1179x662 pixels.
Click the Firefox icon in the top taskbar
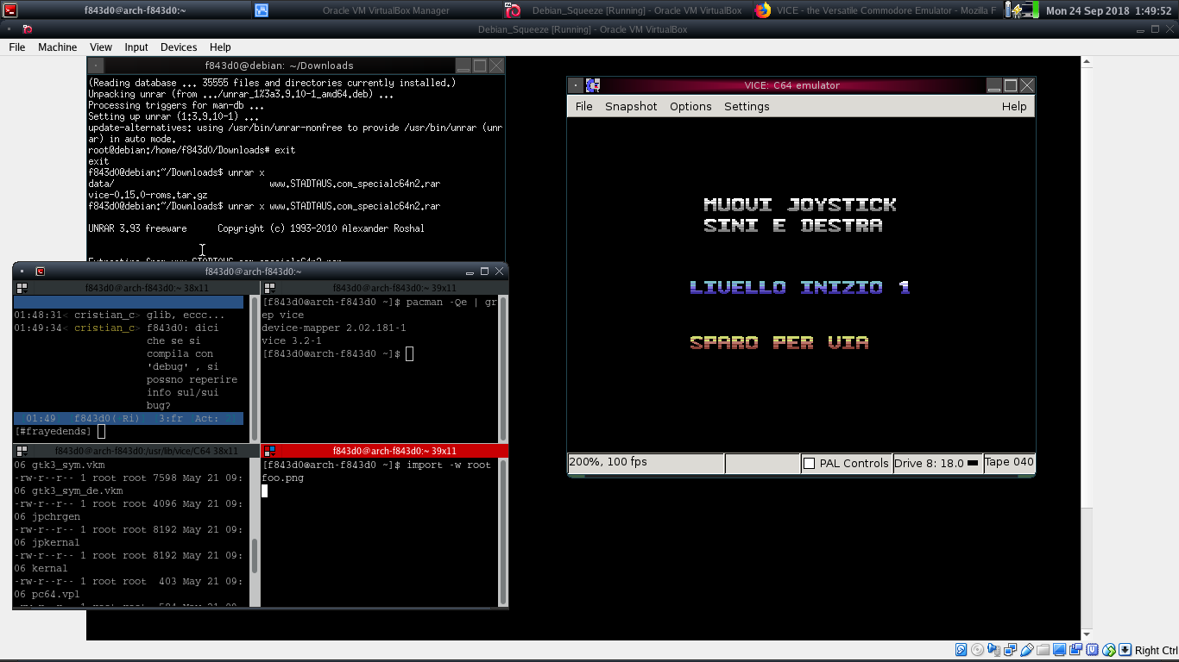coord(763,10)
